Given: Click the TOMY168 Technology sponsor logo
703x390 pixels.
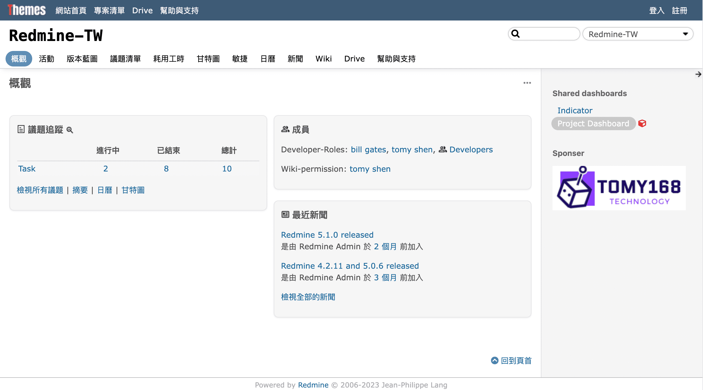Looking at the screenshot, I should (x=619, y=188).
